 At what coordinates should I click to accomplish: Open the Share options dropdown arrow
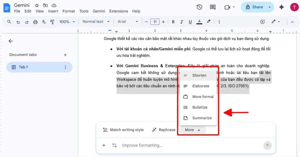point(269,7)
